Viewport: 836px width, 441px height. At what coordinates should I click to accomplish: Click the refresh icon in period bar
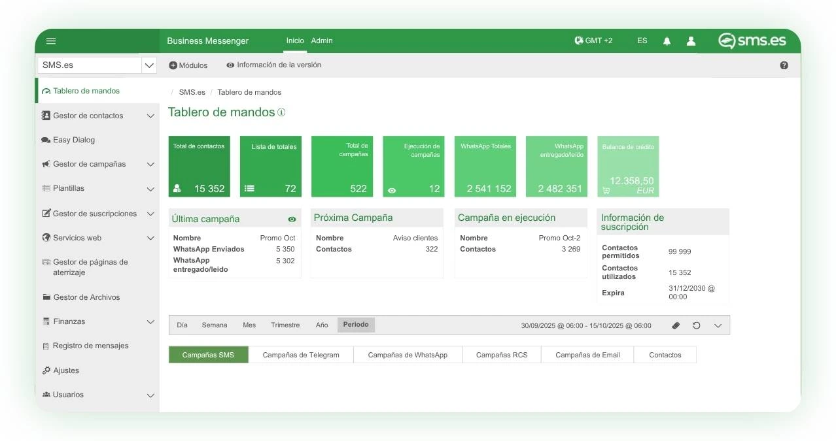coord(697,325)
